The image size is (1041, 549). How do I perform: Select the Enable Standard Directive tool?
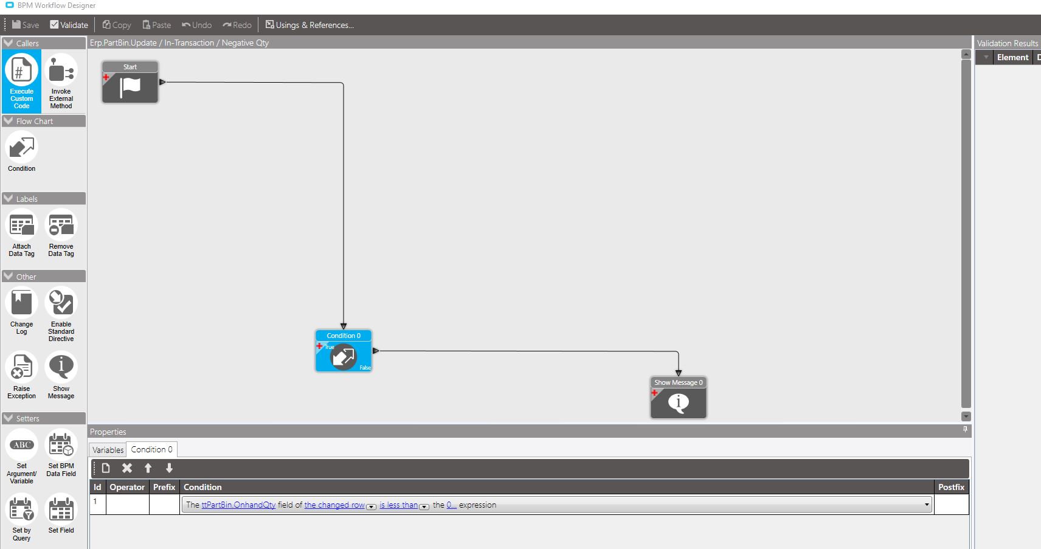click(61, 315)
